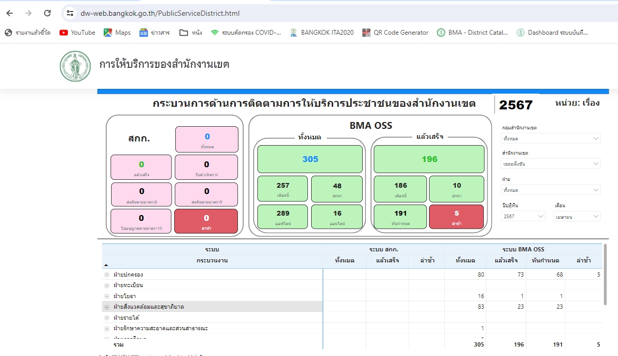Click the 191 on-time card
Screen dimensions: 618x356
pyautogui.click(x=401, y=217)
